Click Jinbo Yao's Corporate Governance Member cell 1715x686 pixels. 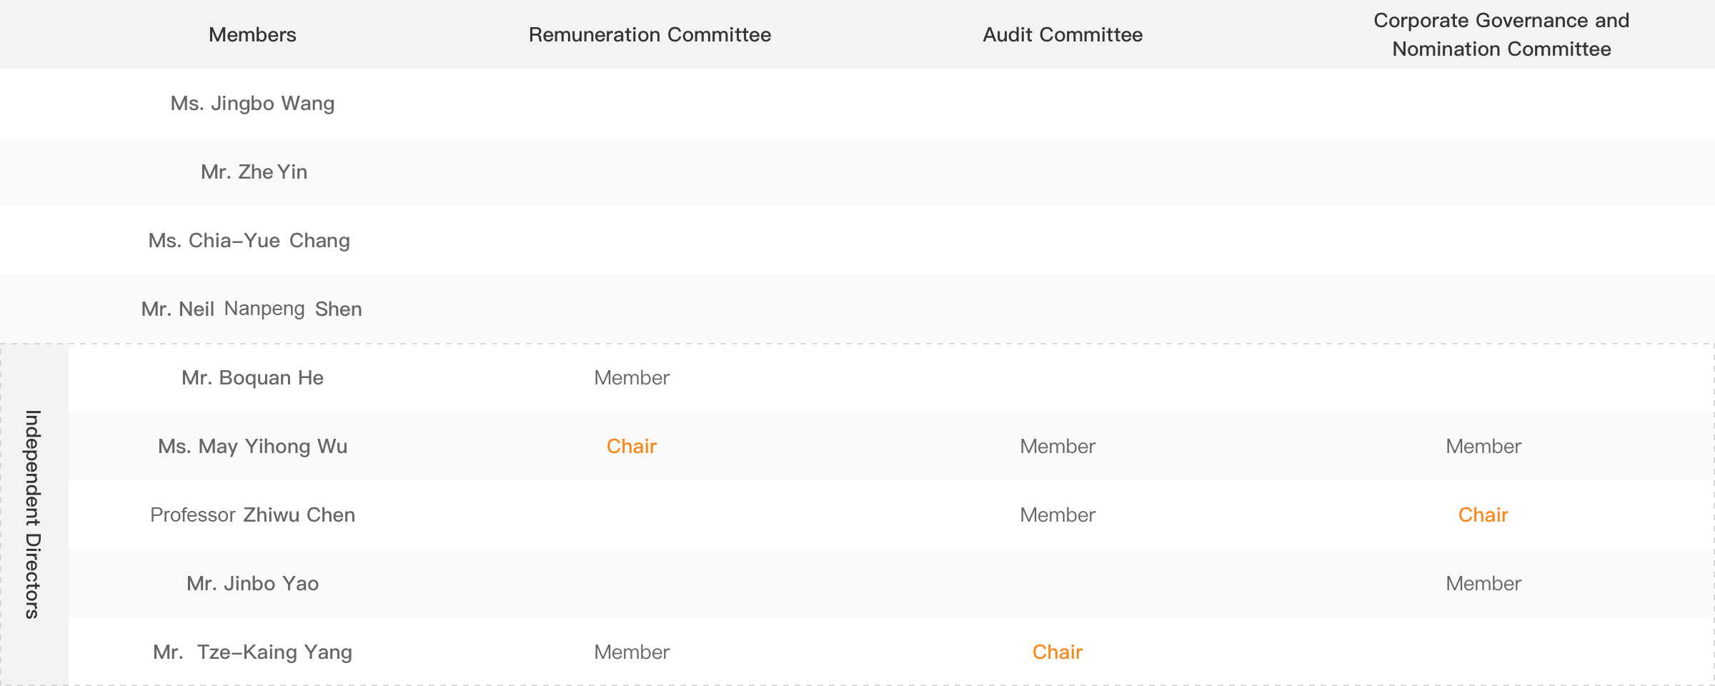1483,583
